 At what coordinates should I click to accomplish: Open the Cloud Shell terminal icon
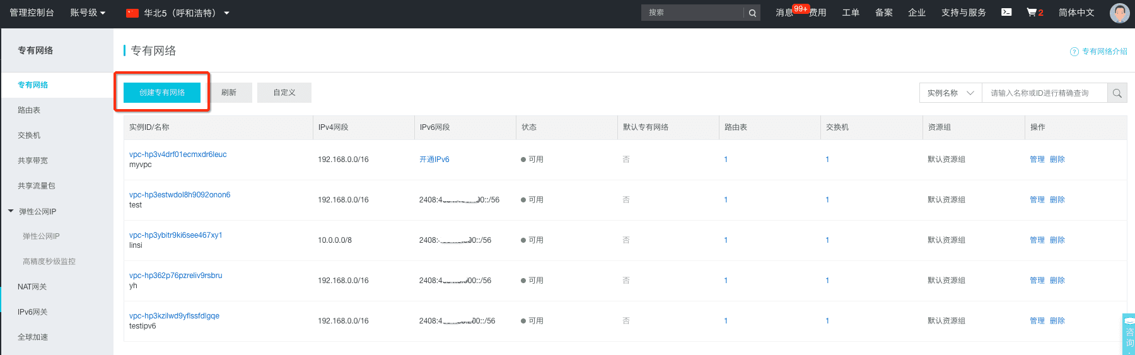point(1006,12)
